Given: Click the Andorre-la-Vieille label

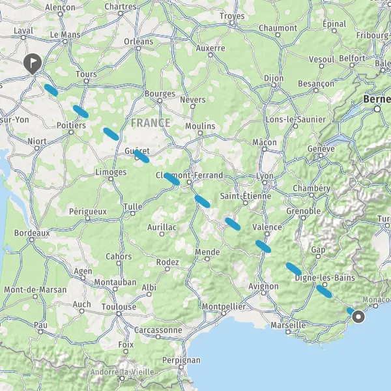Looking at the screenshot, I should pyautogui.click(x=123, y=372).
